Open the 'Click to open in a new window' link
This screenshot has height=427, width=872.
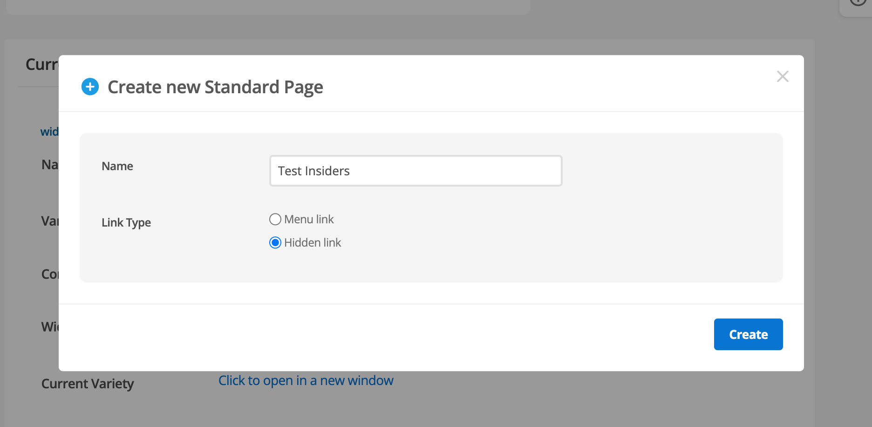click(306, 380)
